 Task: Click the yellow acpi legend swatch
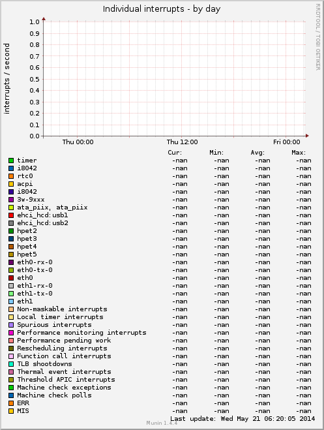tap(11, 184)
